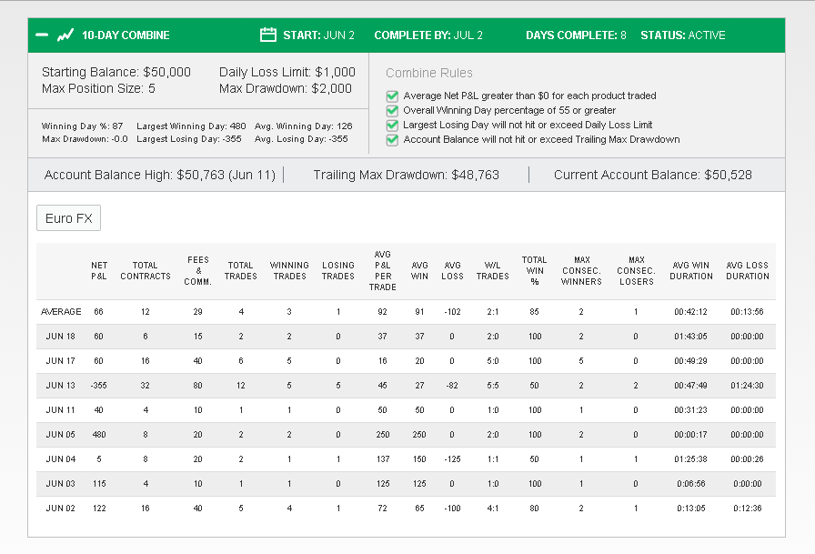The image size is (815, 554).
Task: Click the Max Drawdown: -0.0 statistic
Action: click(x=85, y=139)
